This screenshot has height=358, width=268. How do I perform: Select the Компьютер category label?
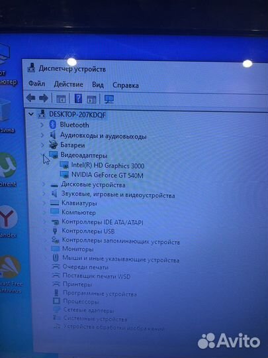tap(79, 212)
